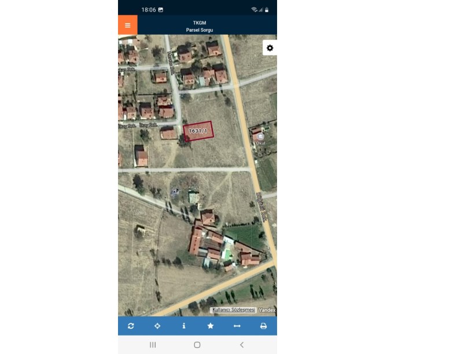
Task: Tap the print icon
Action: (x=263, y=326)
